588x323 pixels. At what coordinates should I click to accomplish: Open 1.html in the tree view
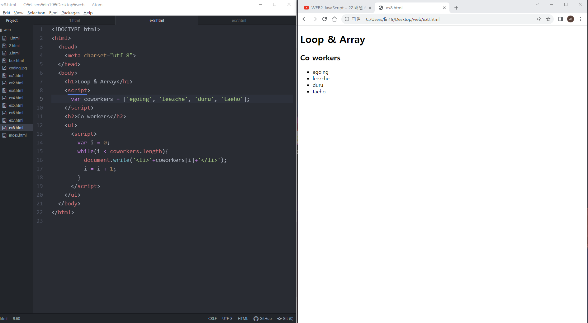point(14,38)
